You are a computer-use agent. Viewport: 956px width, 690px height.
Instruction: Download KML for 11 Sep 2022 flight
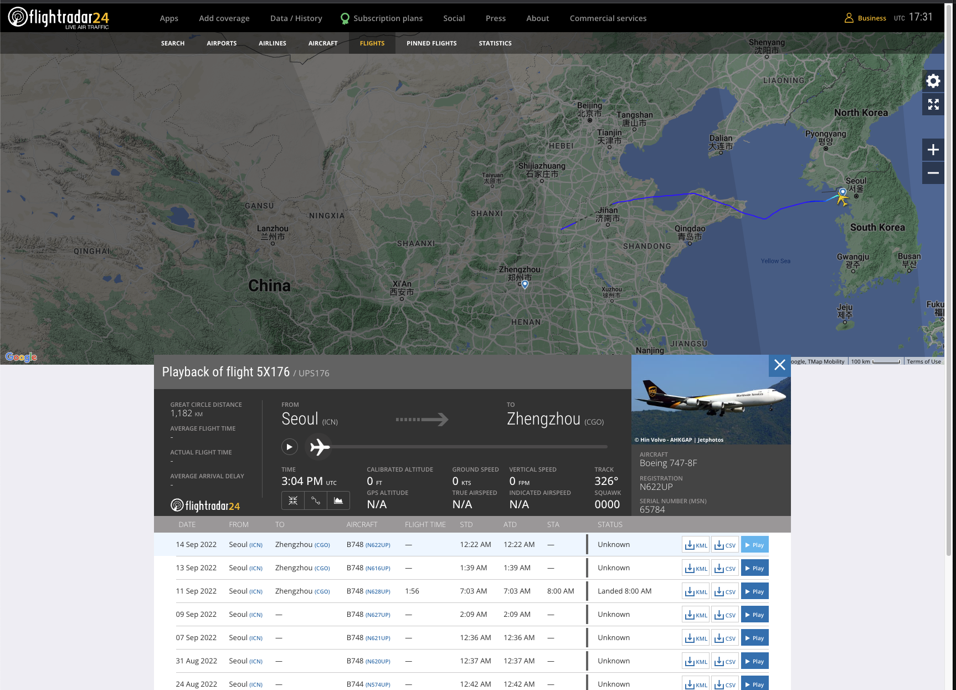pyautogui.click(x=696, y=591)
